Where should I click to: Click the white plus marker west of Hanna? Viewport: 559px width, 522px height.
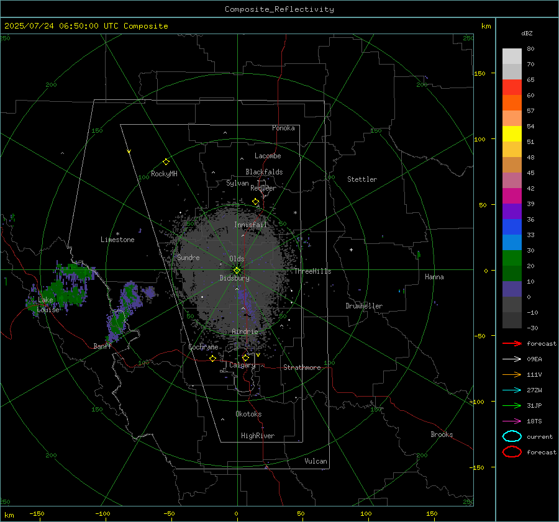pyautogui.click(x=351, y=250)
